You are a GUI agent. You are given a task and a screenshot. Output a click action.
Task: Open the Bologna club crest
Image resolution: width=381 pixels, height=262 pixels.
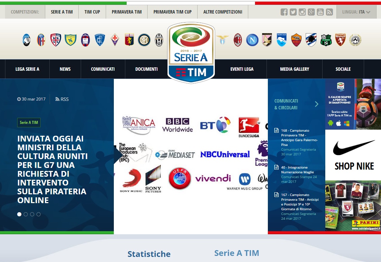pyautogui.click(x=41, y=40)
